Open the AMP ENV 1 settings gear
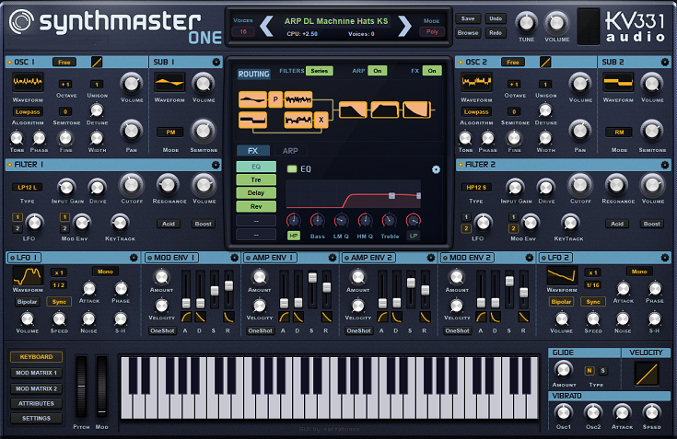 [332, 258]
